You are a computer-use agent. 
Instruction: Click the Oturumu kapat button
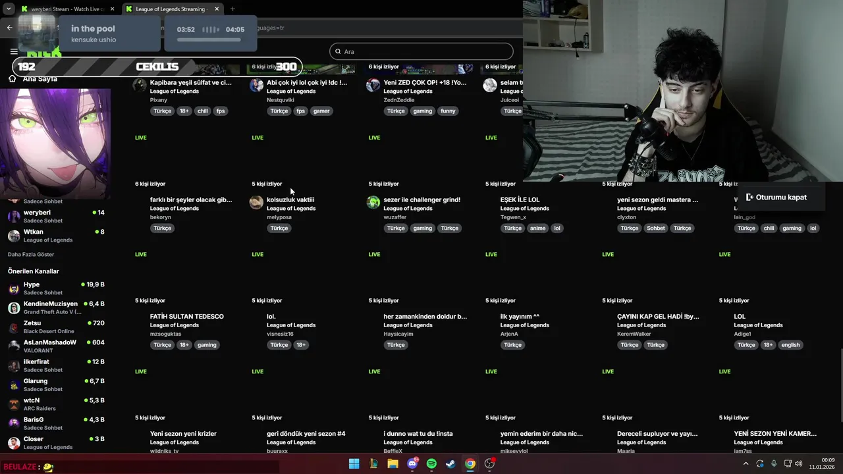[x=776, y=197]
